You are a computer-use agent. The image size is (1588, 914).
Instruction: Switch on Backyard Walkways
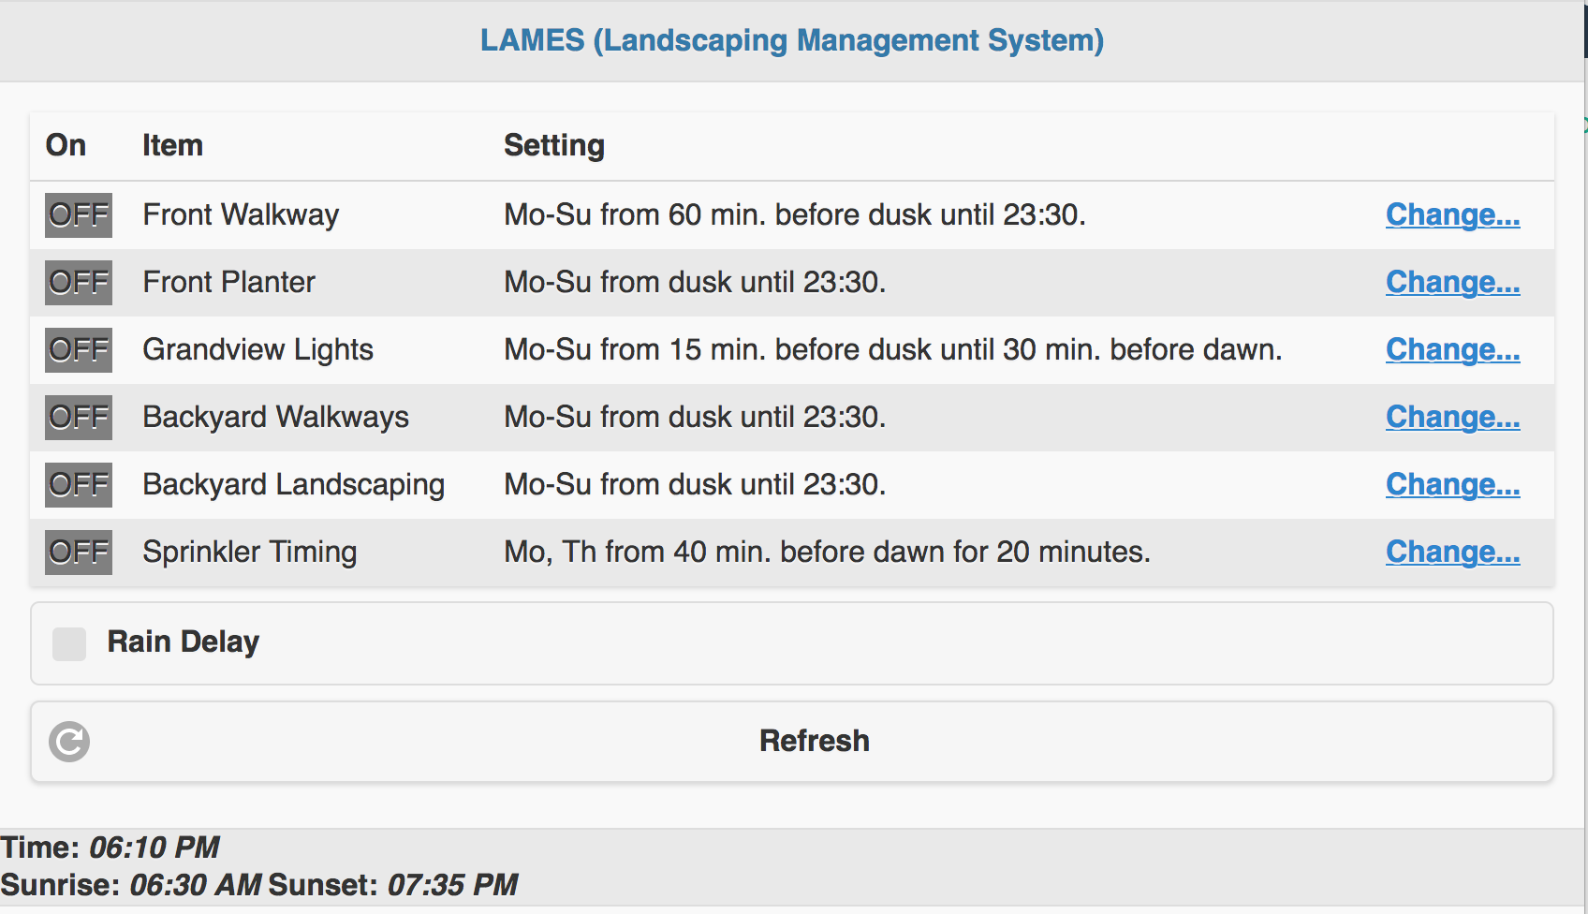pyautogui.click(x=79, y=418)
